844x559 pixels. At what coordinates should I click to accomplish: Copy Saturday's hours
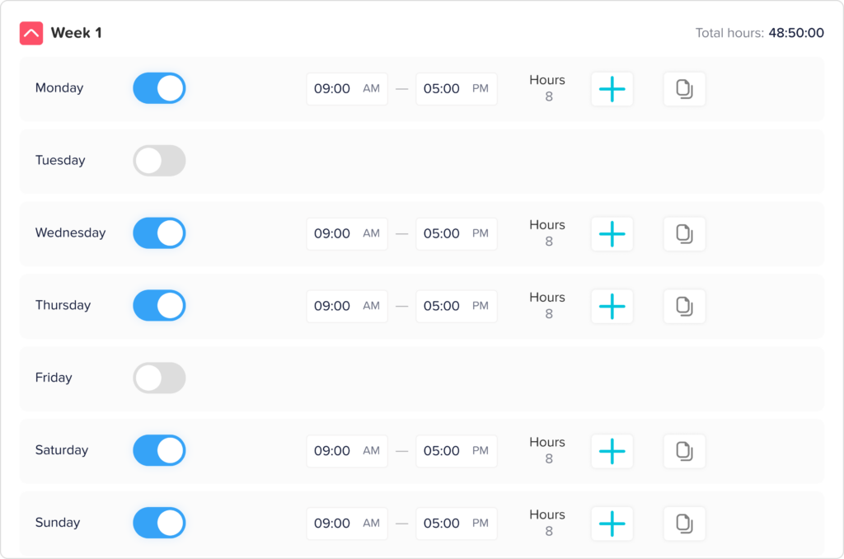[x=684, y=452]
